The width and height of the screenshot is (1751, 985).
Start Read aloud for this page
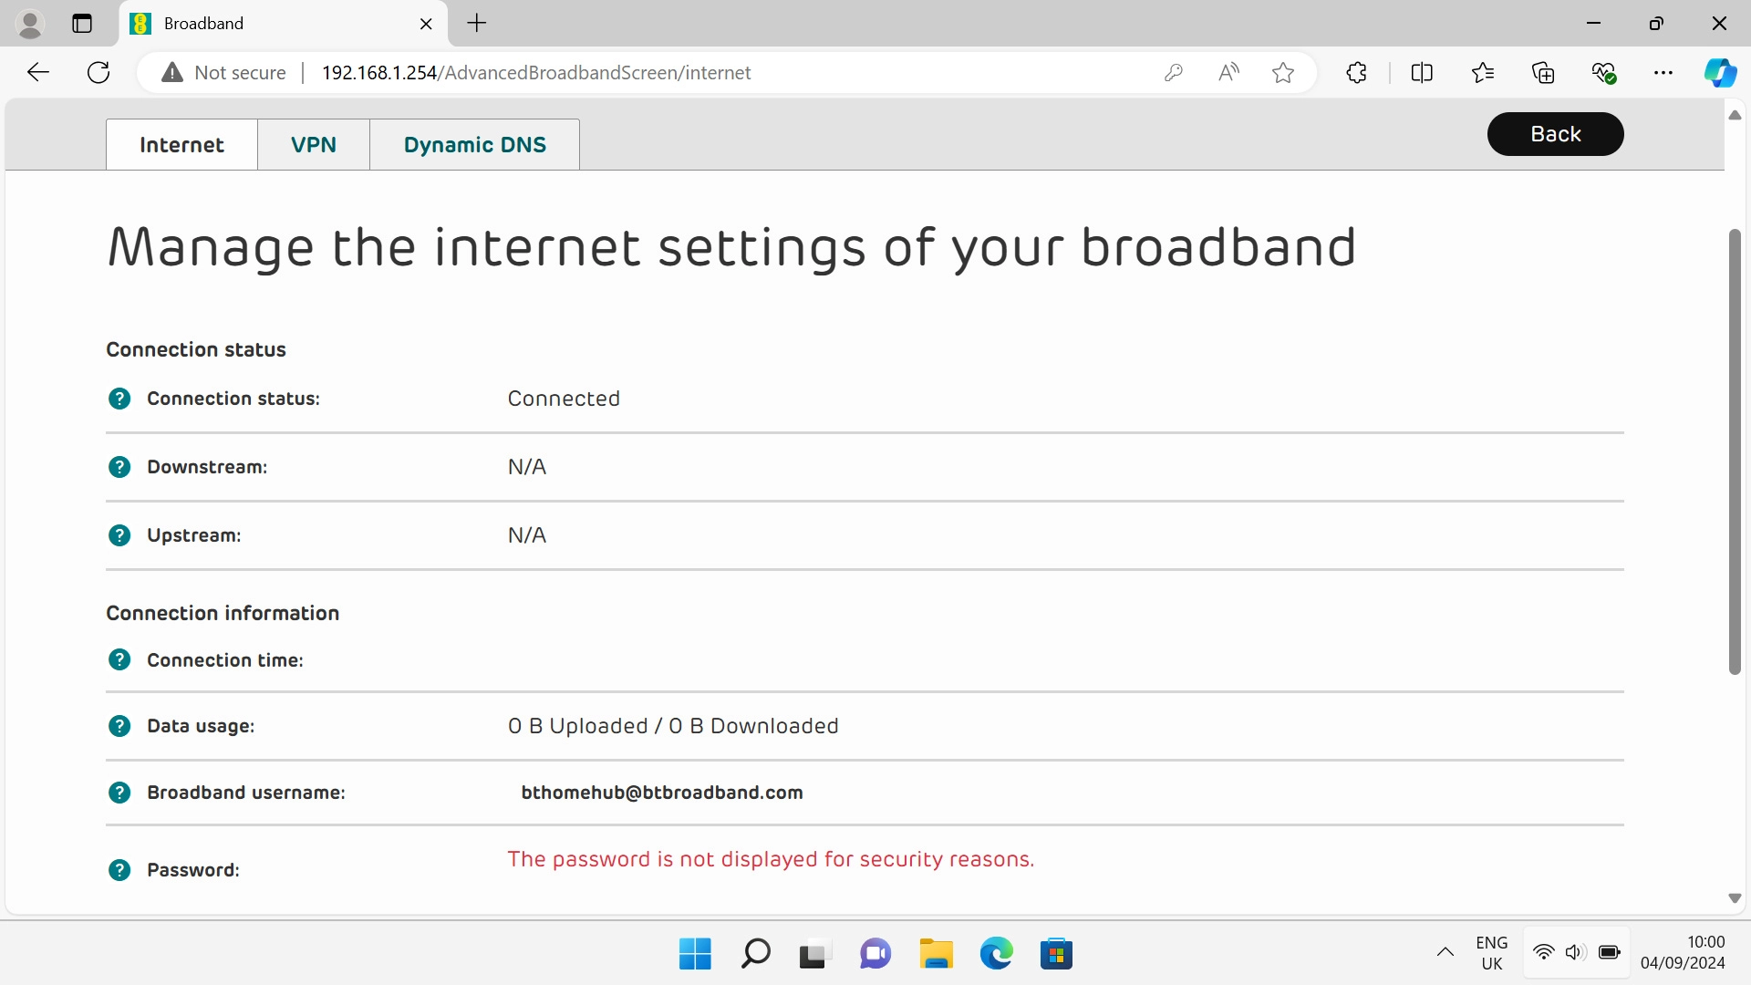point(1228,72)
